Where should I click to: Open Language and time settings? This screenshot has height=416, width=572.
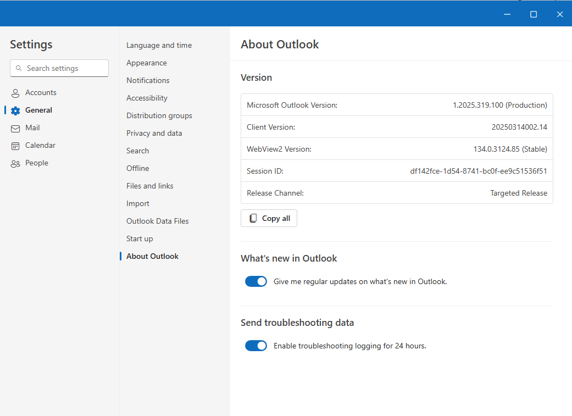coord(159,45)
